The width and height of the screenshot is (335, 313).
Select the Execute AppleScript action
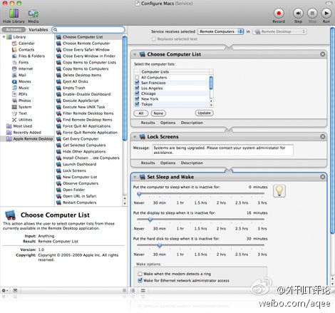pos(81,101)
